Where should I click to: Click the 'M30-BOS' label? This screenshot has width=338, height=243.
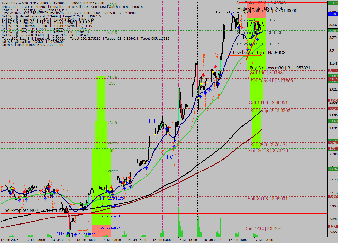pos(276,53)
